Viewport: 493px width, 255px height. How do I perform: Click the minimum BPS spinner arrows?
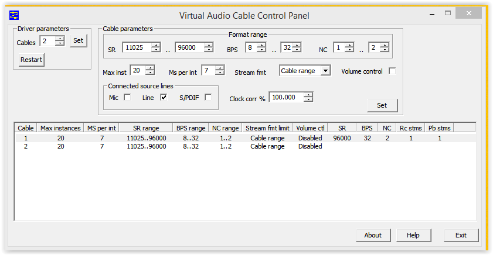[x=261, y=48]
